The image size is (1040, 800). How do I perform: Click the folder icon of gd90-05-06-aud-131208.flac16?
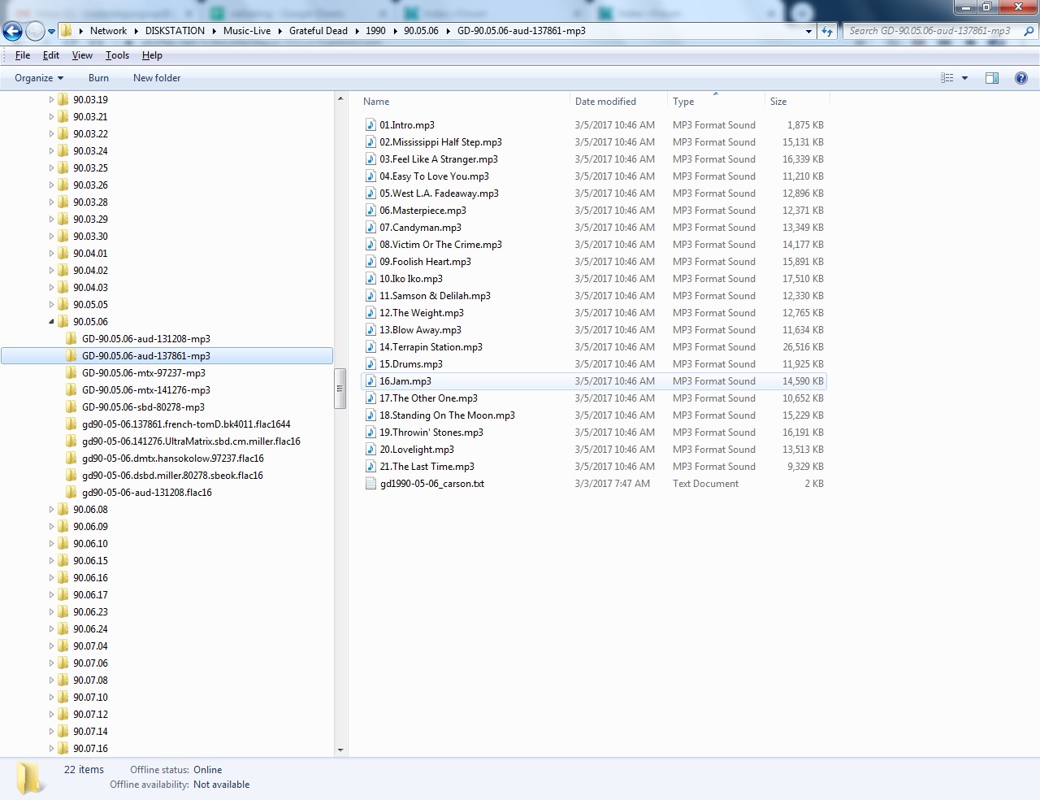point(71,493)
